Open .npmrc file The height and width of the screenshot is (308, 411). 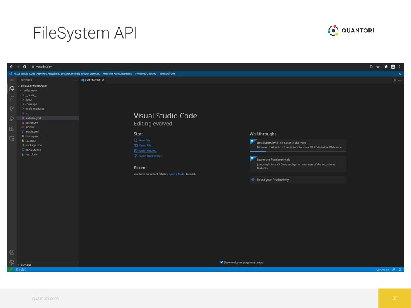click(x=30, y=127)
